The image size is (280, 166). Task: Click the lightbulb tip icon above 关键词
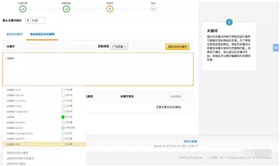(x=229, y=22)
